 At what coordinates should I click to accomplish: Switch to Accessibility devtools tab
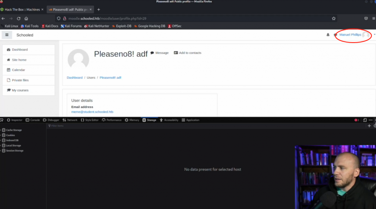point(169,120)
